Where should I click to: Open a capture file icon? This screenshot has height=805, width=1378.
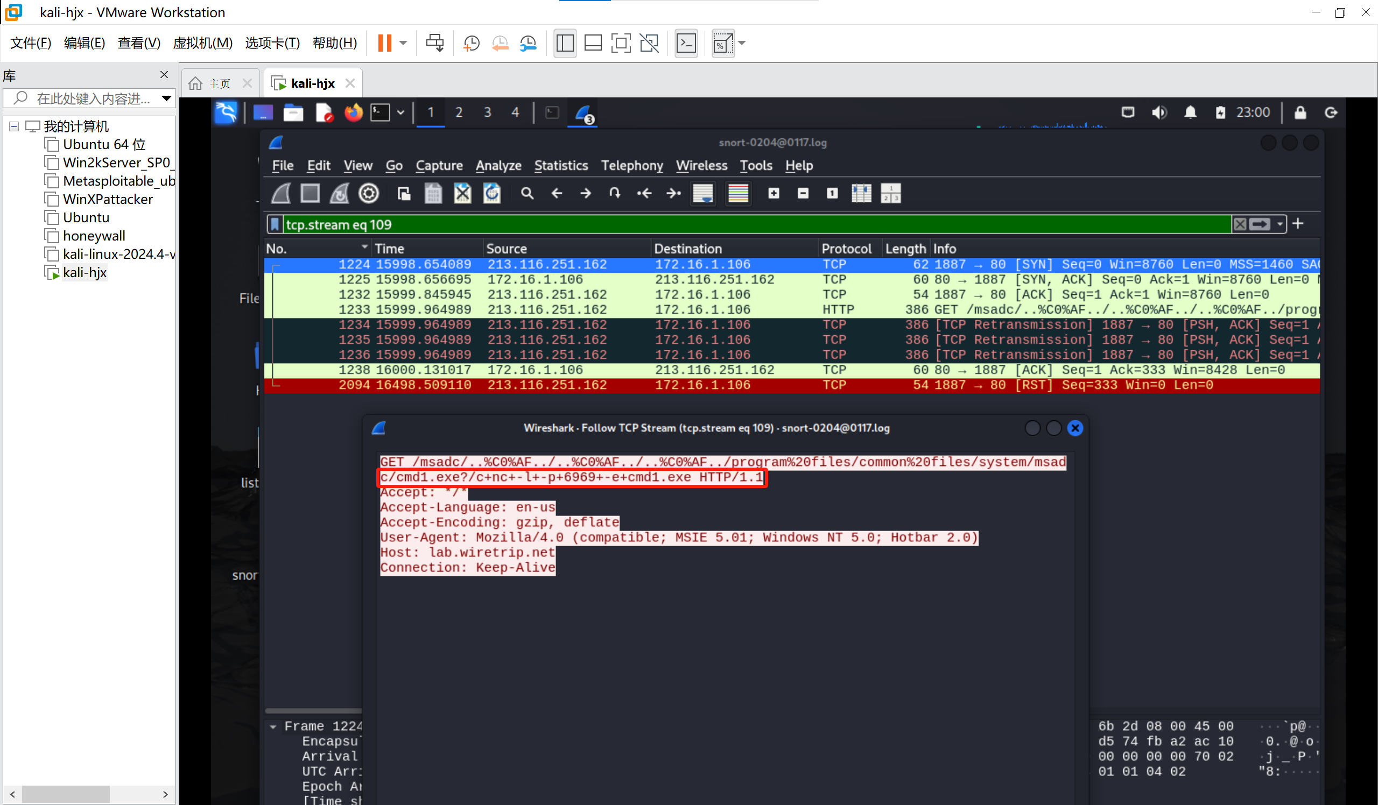[404, 194]
